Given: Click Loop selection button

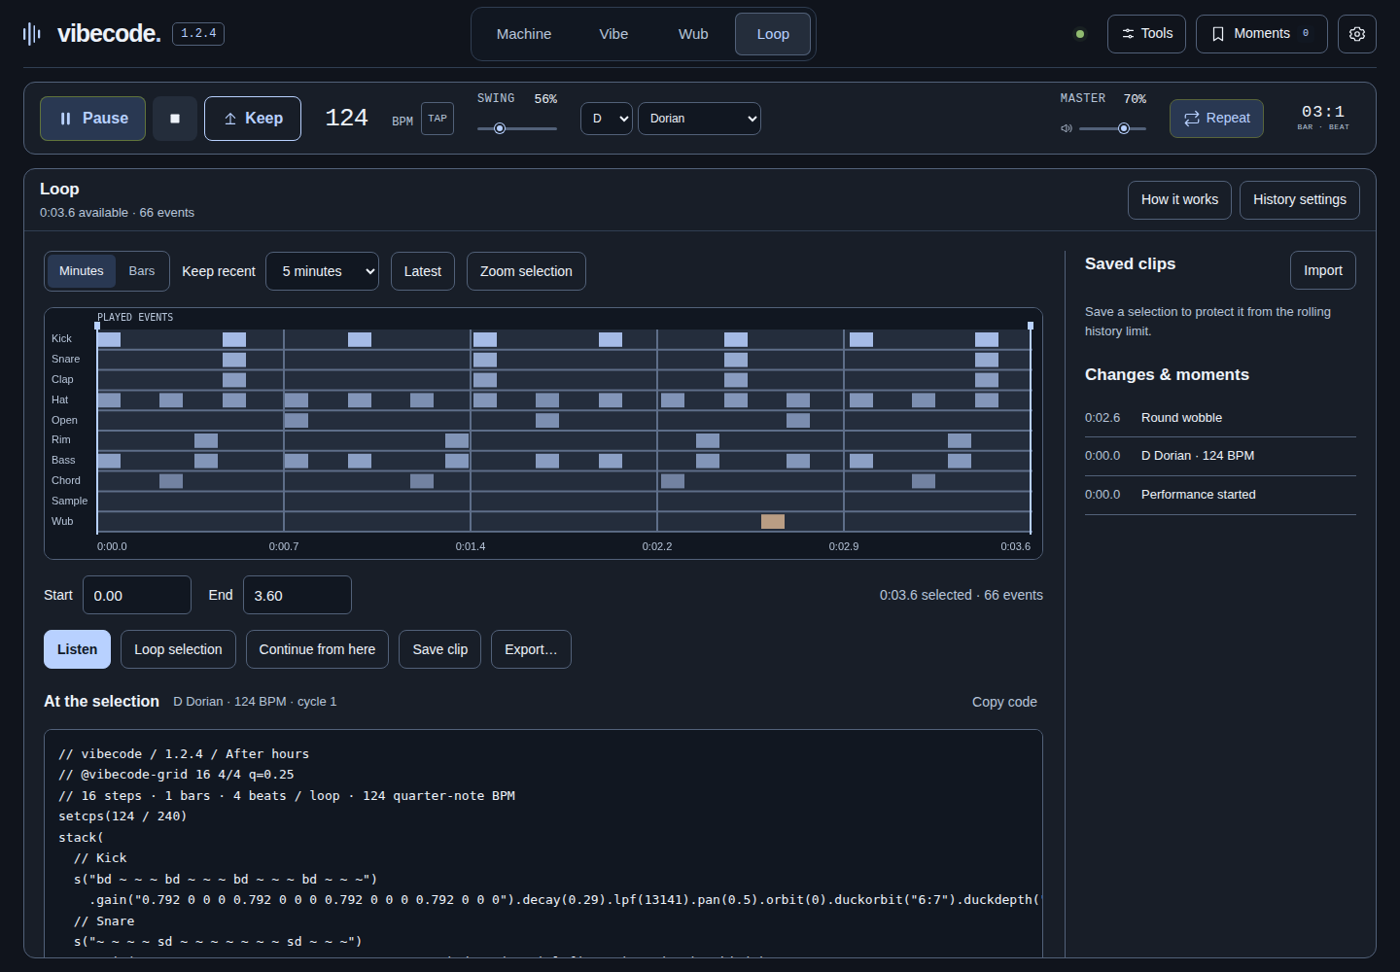Looking at the screenshot, I should 178,649.
